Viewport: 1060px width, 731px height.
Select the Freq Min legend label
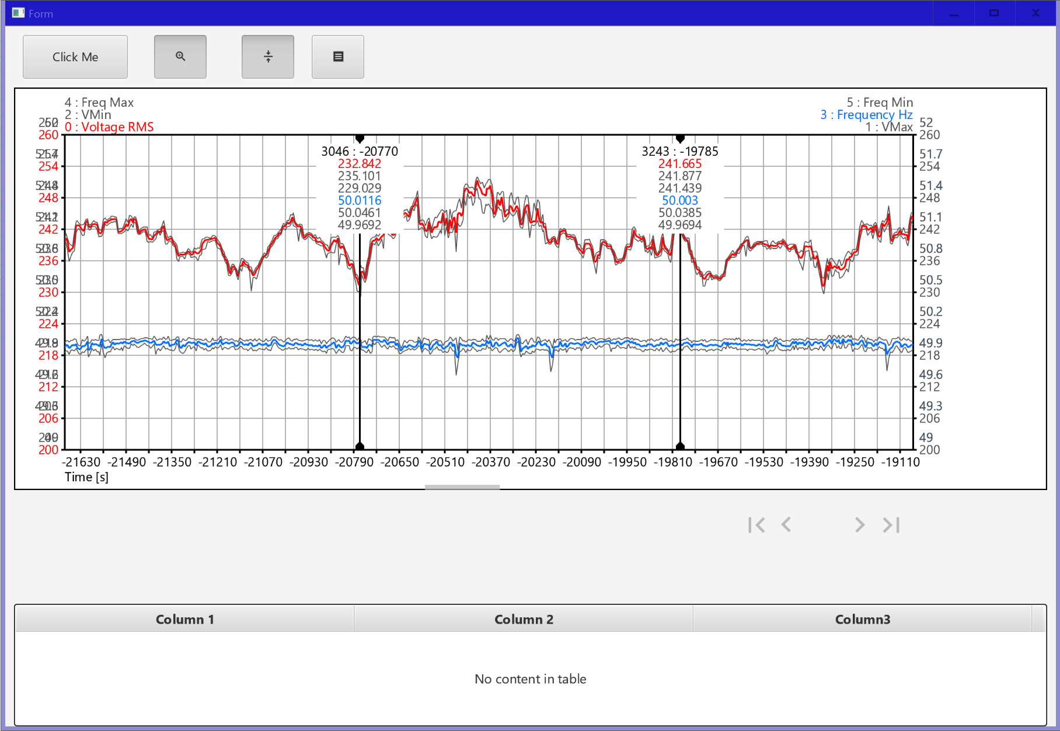click(x=881, y=102)
